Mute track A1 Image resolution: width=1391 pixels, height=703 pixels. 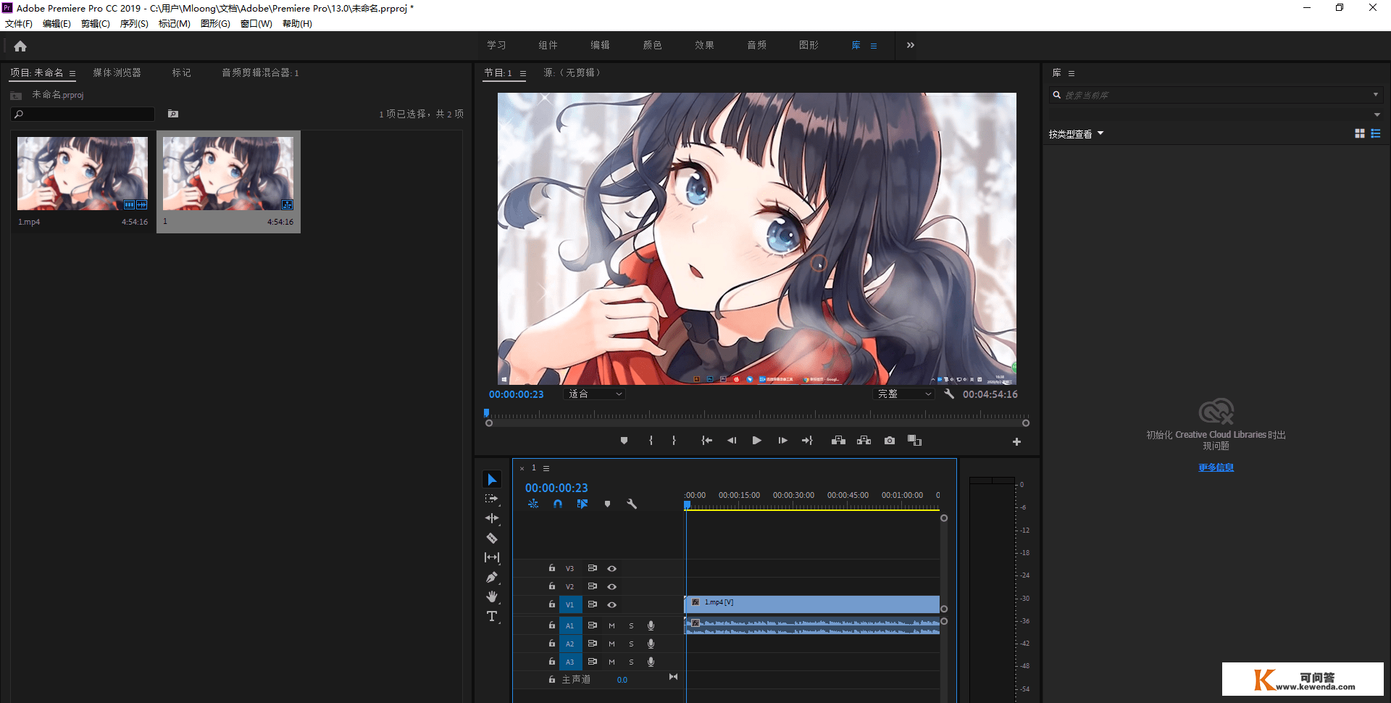[611, 625]
